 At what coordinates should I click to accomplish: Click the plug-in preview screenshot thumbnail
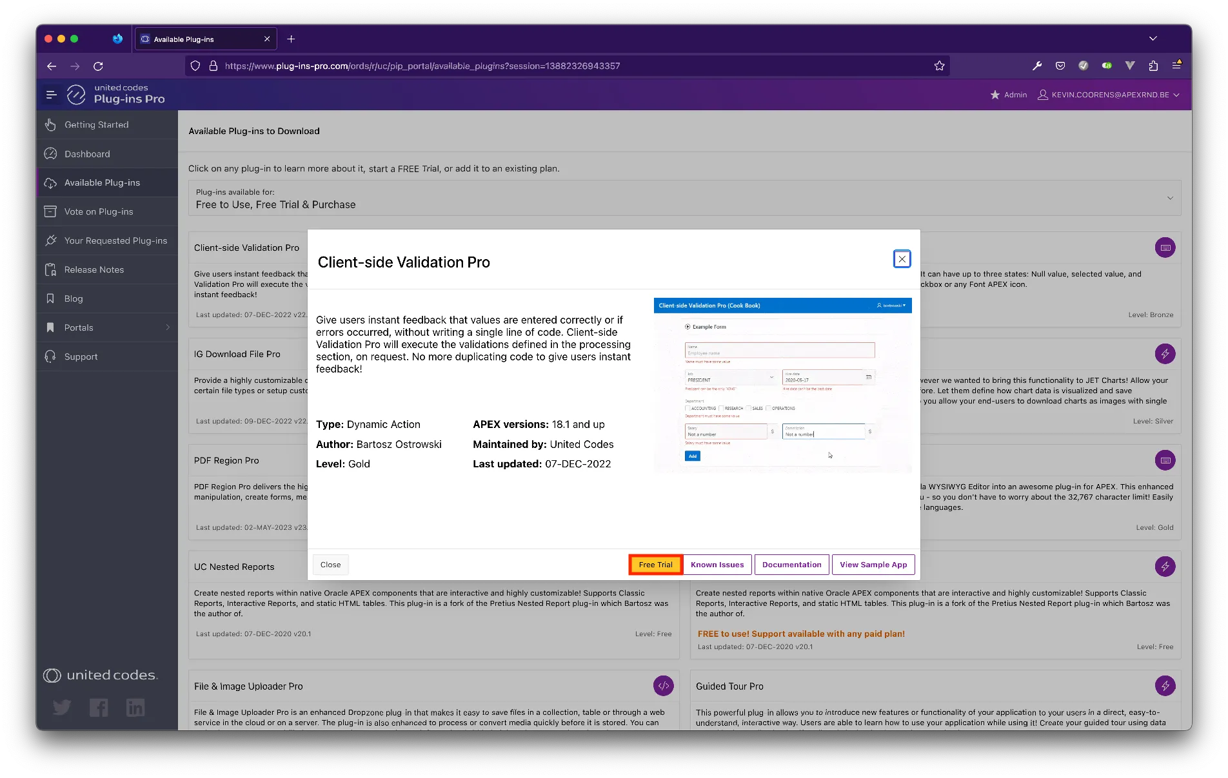pyautogui.click(x=782, y=385)
